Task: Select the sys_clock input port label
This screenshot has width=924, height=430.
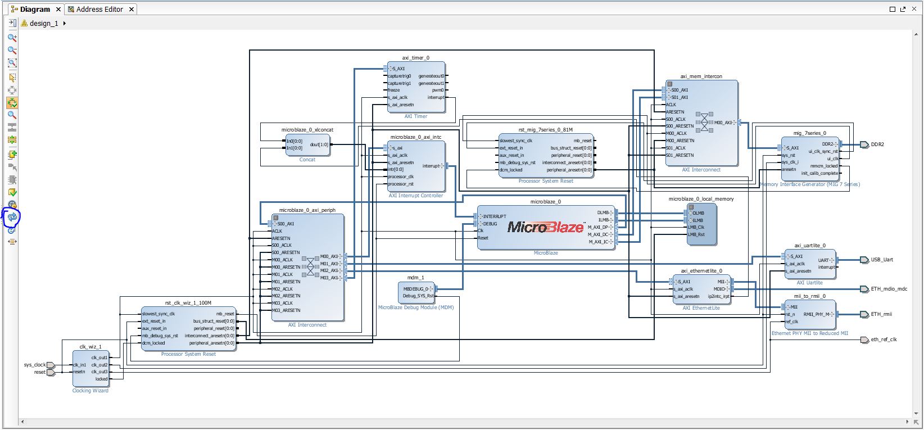Action: [35, 365]
